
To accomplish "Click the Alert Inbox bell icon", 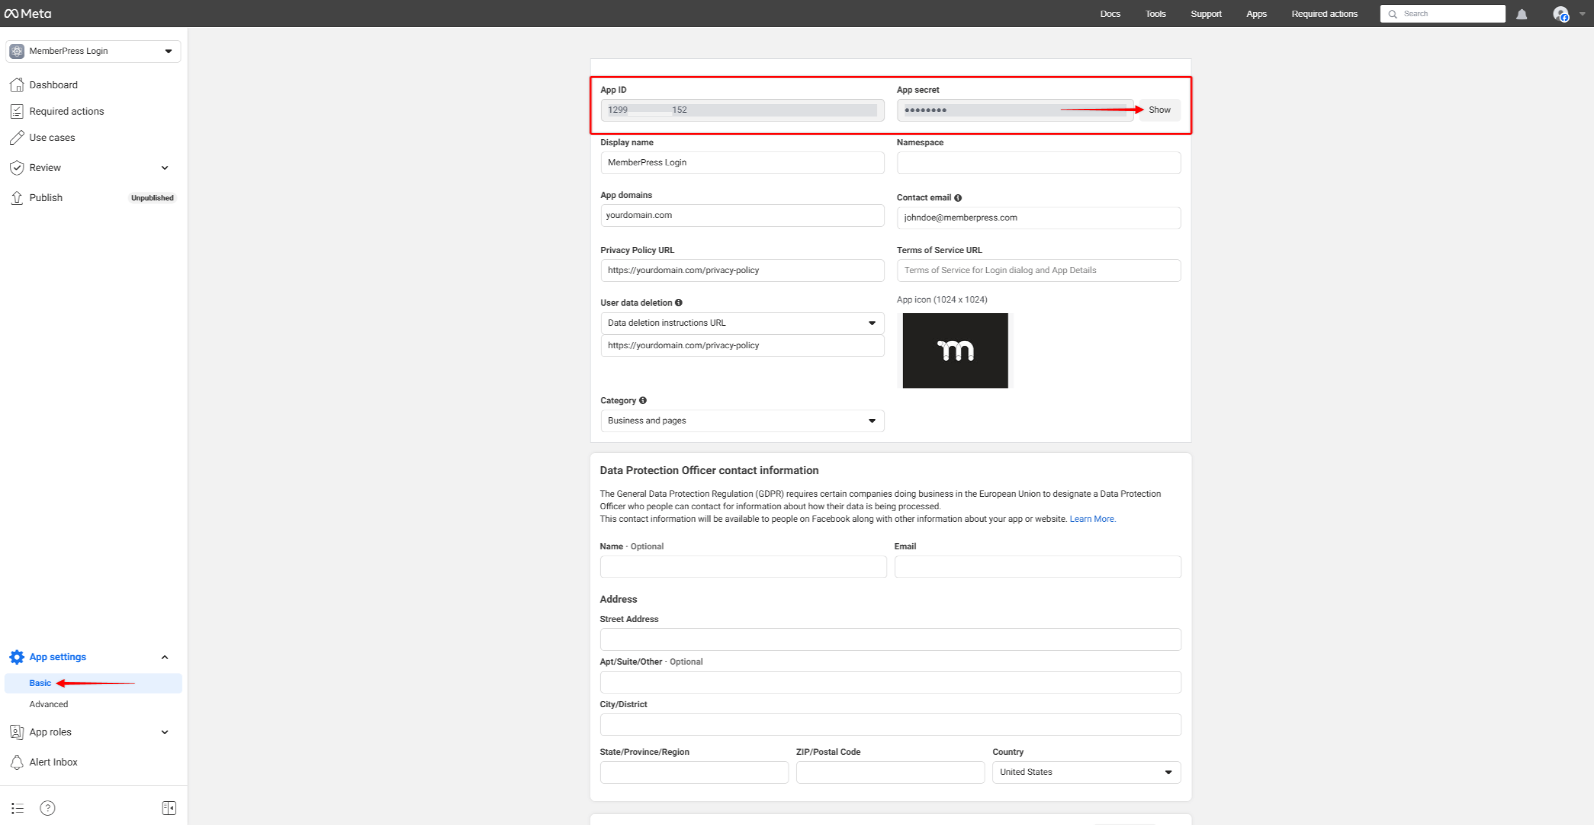I will tap(18, 762).
